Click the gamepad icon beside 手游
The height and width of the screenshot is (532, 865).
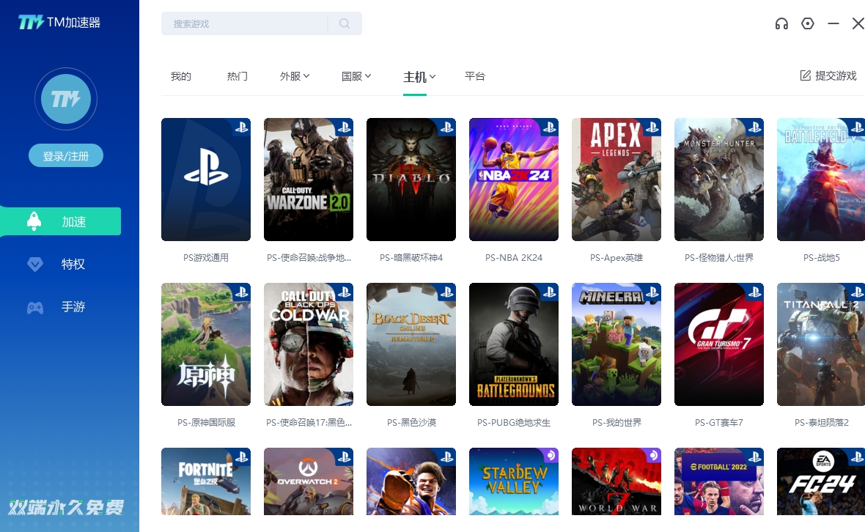[35, 307]
